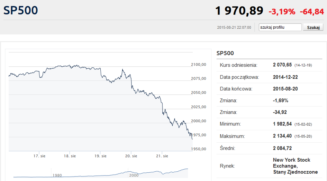
Task: Click the 'szukaj profilu' search field
Action: [280, 27]
